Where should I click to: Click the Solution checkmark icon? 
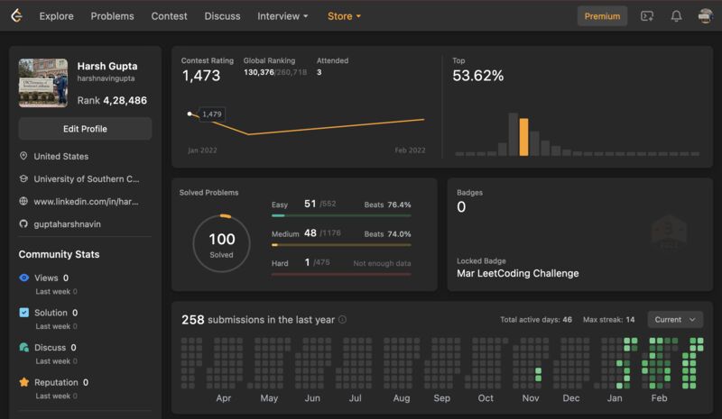pos(24,313)
